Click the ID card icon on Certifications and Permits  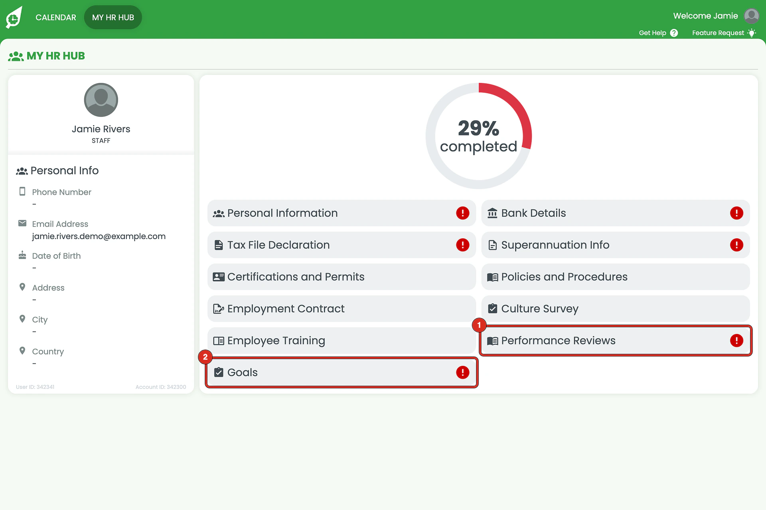click(x=219, y=277)
